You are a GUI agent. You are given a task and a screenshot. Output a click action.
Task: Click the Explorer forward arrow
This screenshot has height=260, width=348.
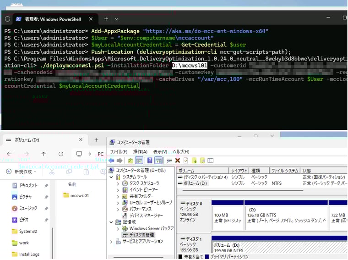[x=27, y=154]
